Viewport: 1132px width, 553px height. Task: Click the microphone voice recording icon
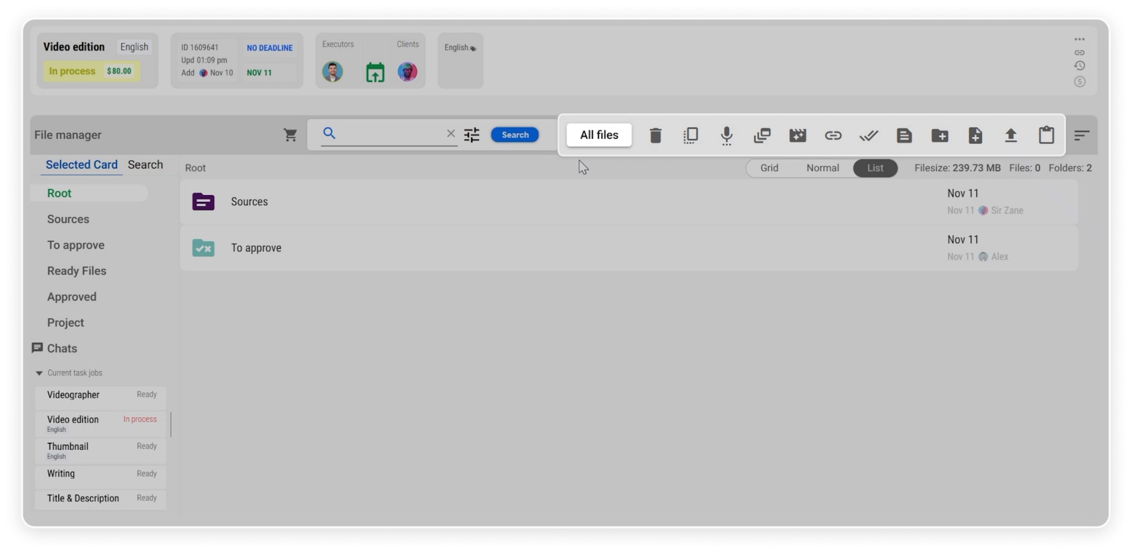(x=726, y=136)
